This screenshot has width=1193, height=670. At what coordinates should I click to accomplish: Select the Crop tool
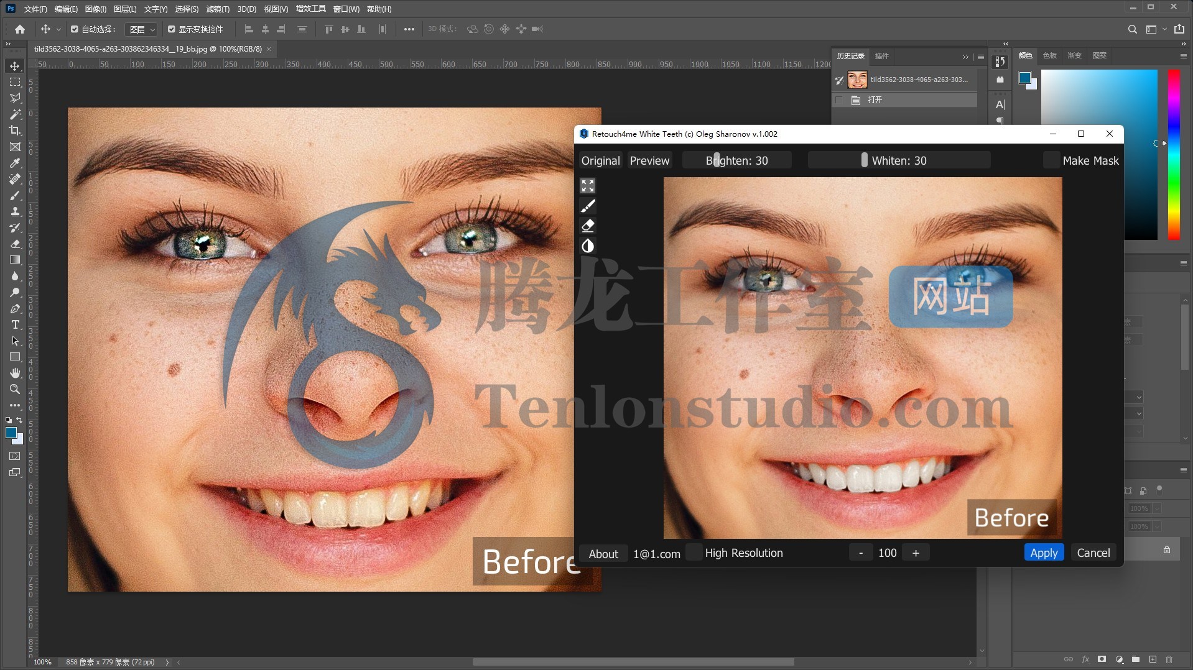click(15, 131)
